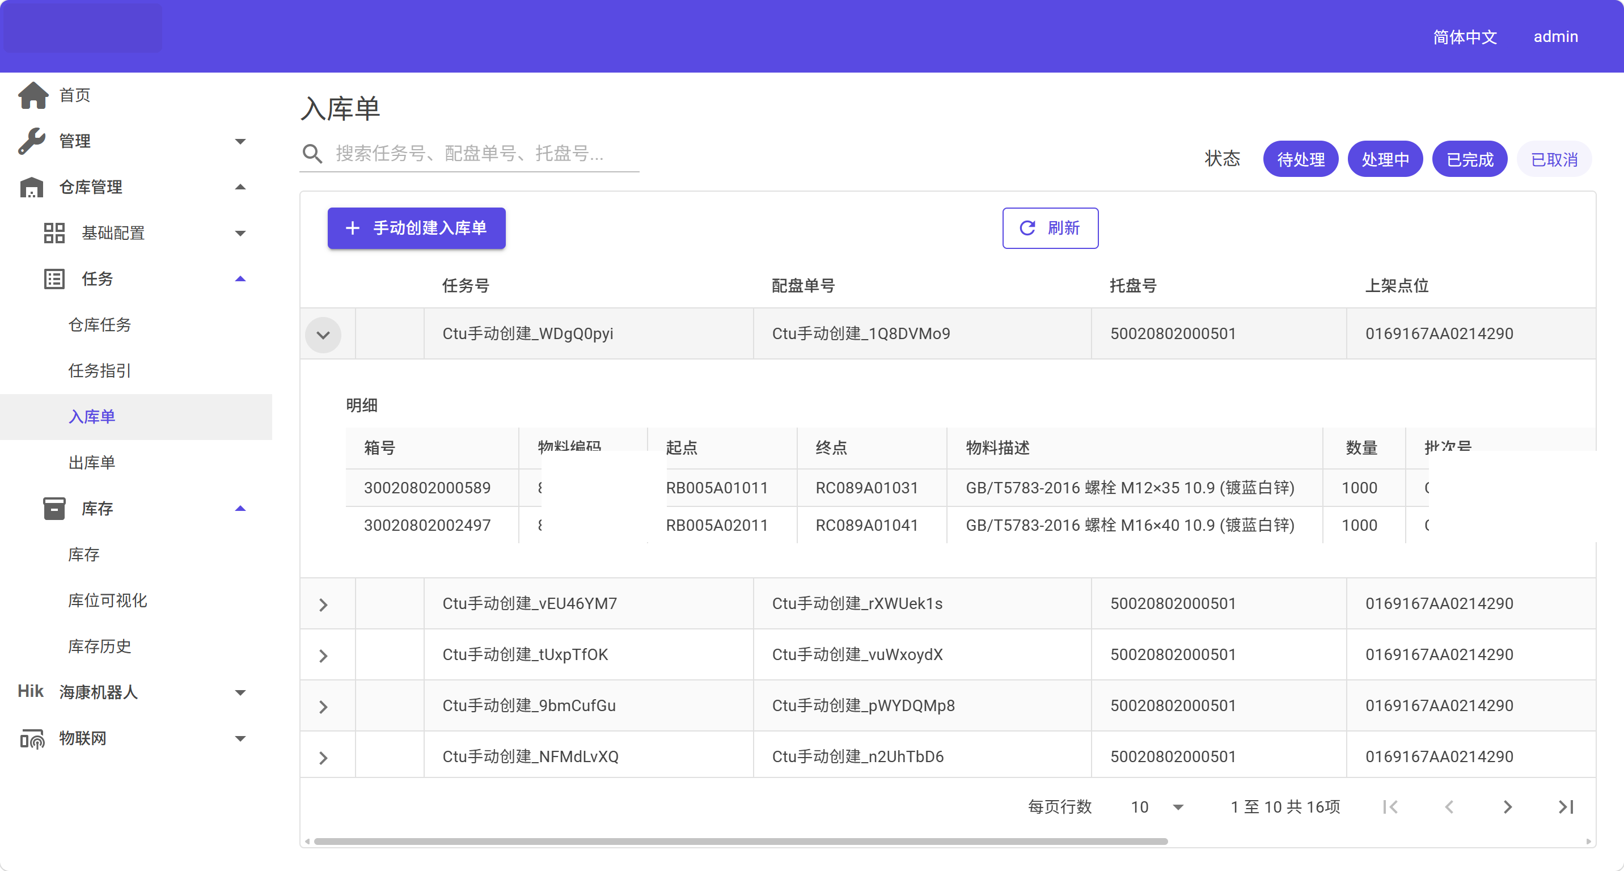Image resolution: width=1624 pixels, height=871 pixels.
Task: Click end point RC089A01031 cell
Action: coord(867,488)
